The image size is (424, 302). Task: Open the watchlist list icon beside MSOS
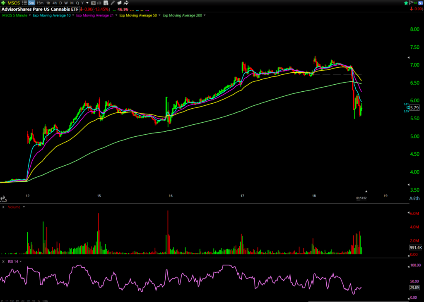click(24, 3)
